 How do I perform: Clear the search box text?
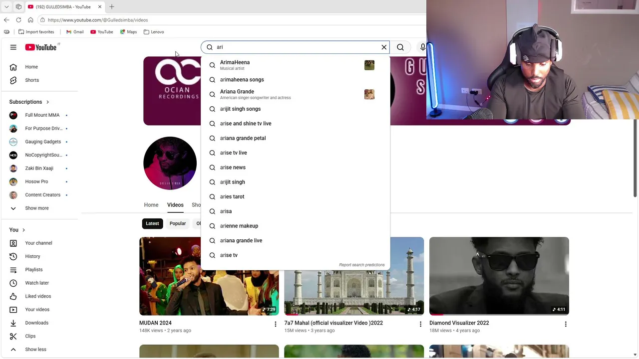coord(384,47)
